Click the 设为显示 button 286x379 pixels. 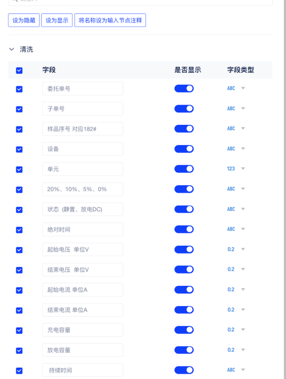coord(57,20)
